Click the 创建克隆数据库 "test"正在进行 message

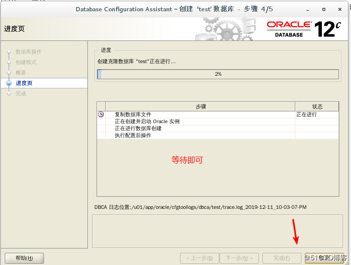coord(136,61)
